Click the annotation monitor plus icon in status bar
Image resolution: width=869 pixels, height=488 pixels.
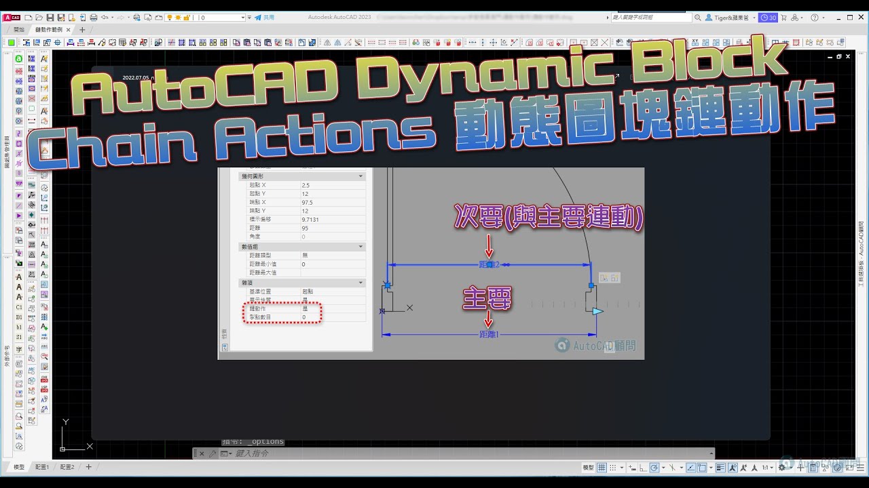(x=800, y=468)
